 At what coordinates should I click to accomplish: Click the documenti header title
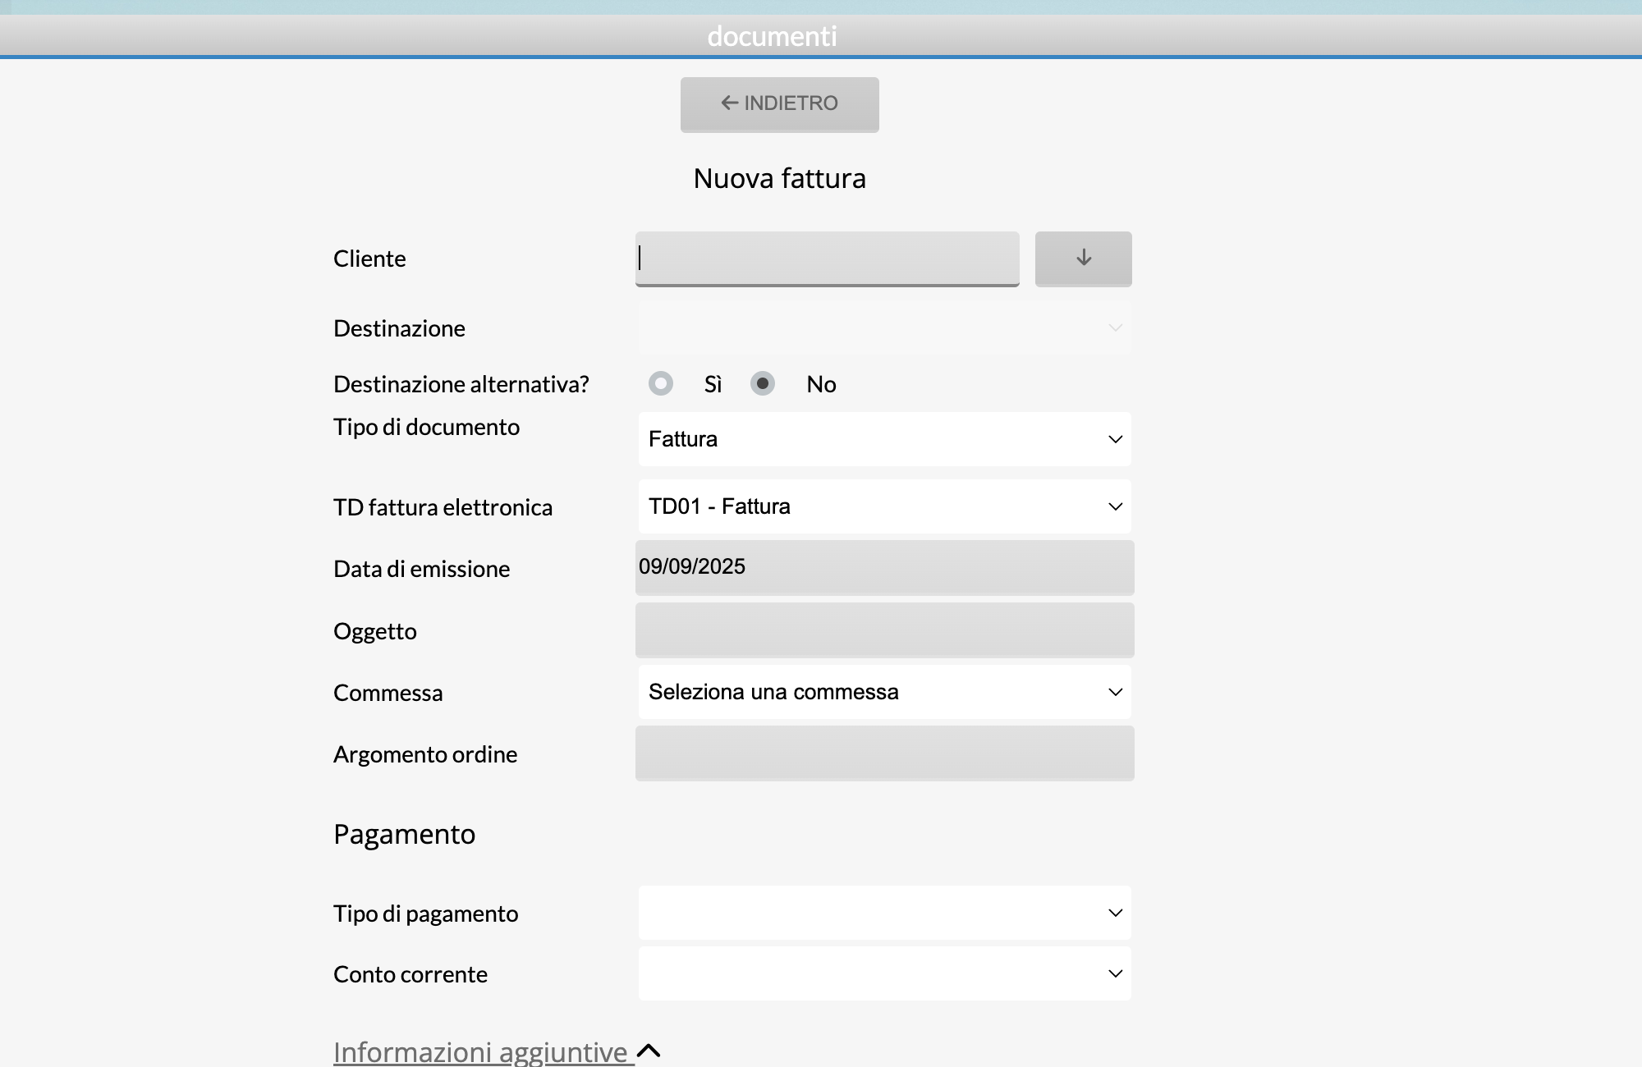pos(772,36)
